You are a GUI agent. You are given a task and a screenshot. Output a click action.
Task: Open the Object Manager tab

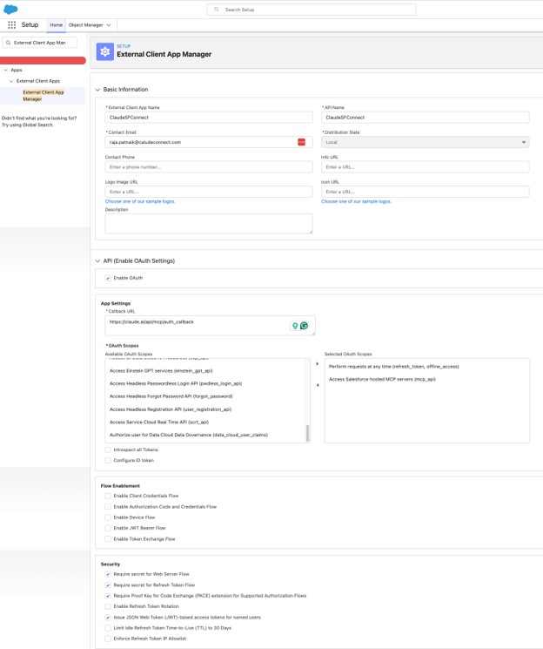85,25
